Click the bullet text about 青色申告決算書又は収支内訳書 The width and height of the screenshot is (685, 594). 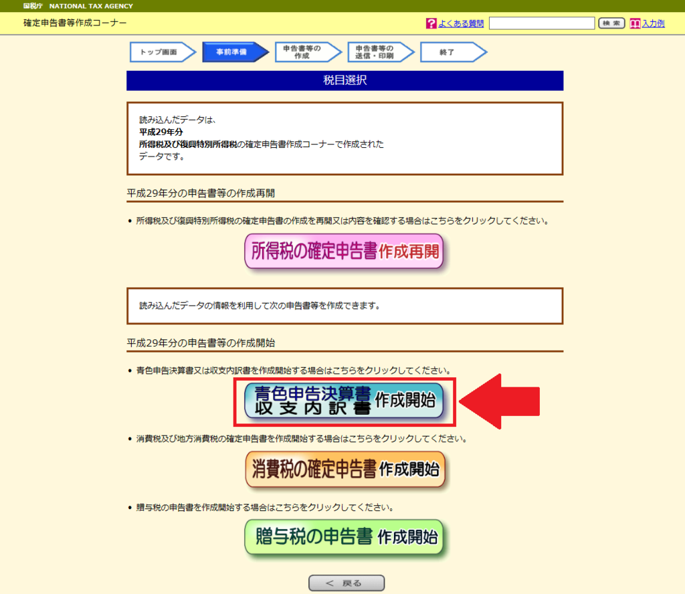[x=294, y=371]
